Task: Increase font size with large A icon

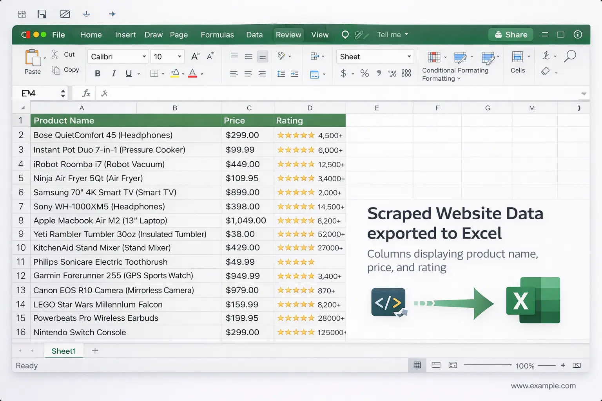Action: point(195,56)
